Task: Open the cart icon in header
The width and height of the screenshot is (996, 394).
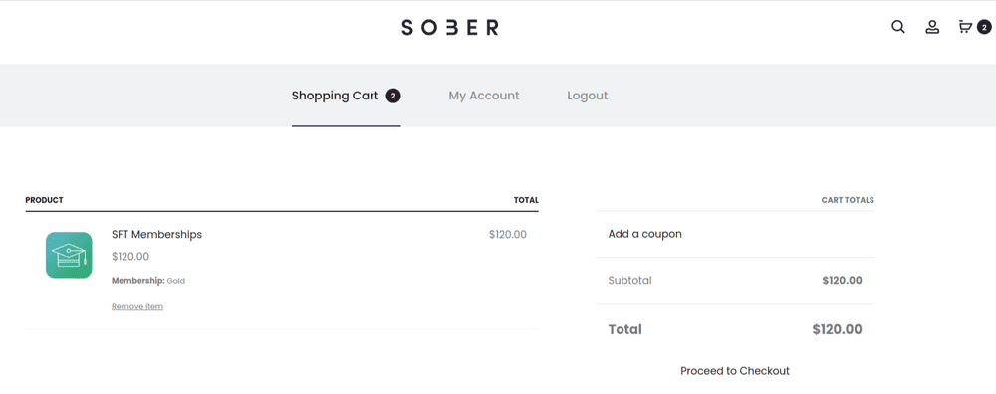Action: pos(965,27)
